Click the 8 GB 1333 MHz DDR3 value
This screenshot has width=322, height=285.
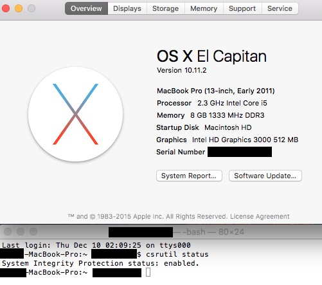coord(228,115)
